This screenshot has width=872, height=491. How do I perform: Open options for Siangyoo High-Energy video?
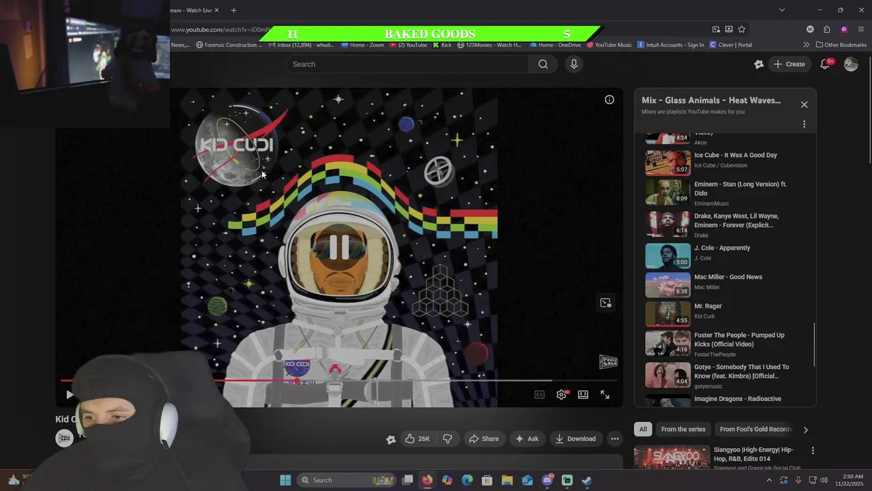coord(812,451)
